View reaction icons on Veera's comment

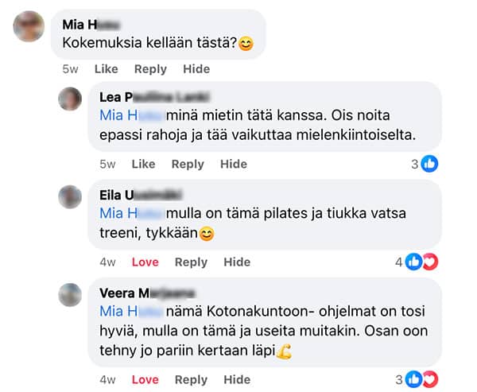(x=421, y=379)
